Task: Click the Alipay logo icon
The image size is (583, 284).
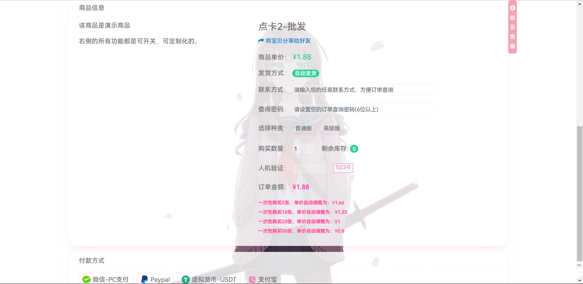Action: pos(252,279)
